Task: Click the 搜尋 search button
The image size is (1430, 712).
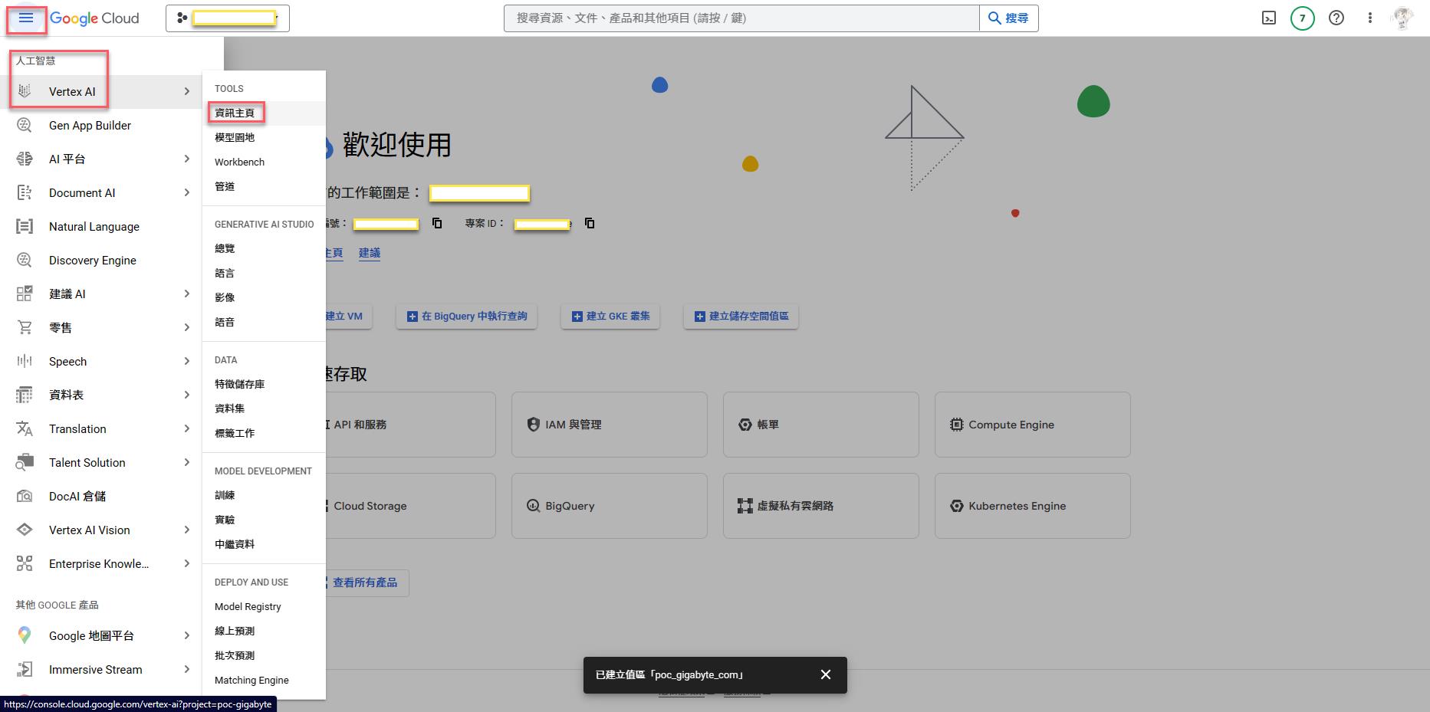Action: point(1008,18)
